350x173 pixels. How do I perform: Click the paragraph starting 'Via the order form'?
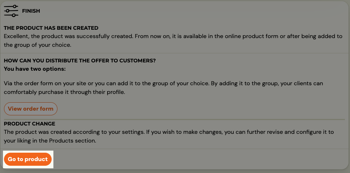(x=164, y=88)
